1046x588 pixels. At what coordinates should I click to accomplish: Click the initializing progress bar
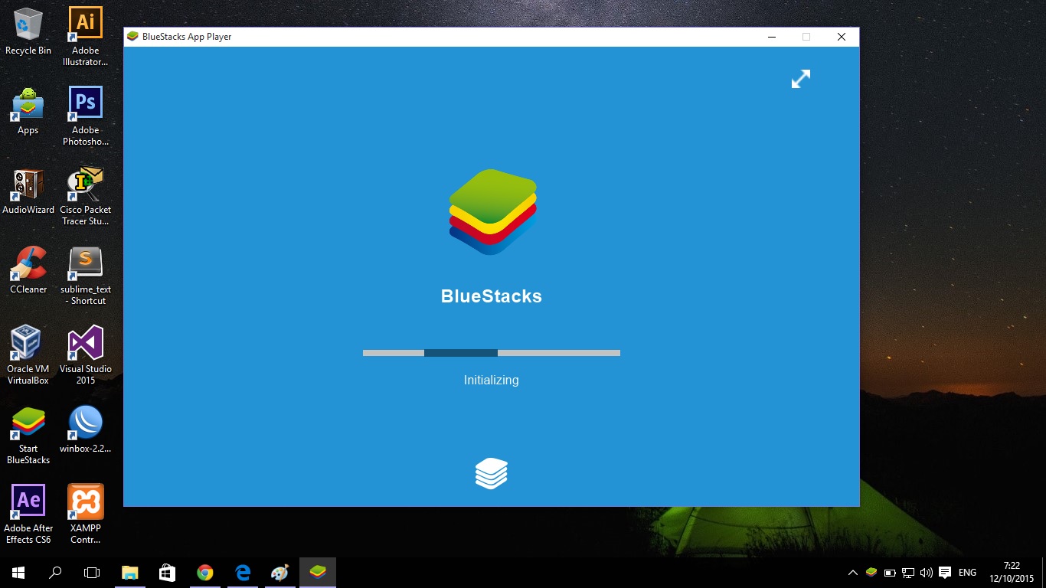[x=492, y=353]
